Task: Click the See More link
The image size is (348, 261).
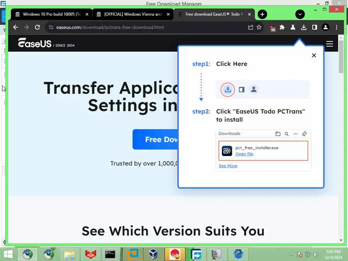Action: (x=228, y=166)
